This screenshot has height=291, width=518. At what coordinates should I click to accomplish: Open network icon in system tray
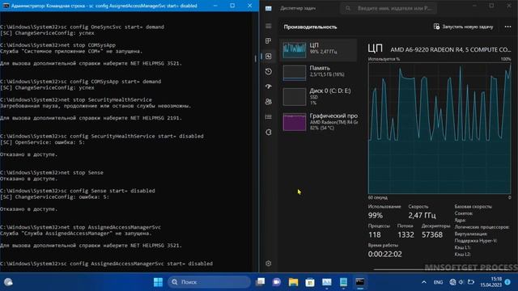coord(452,282)
